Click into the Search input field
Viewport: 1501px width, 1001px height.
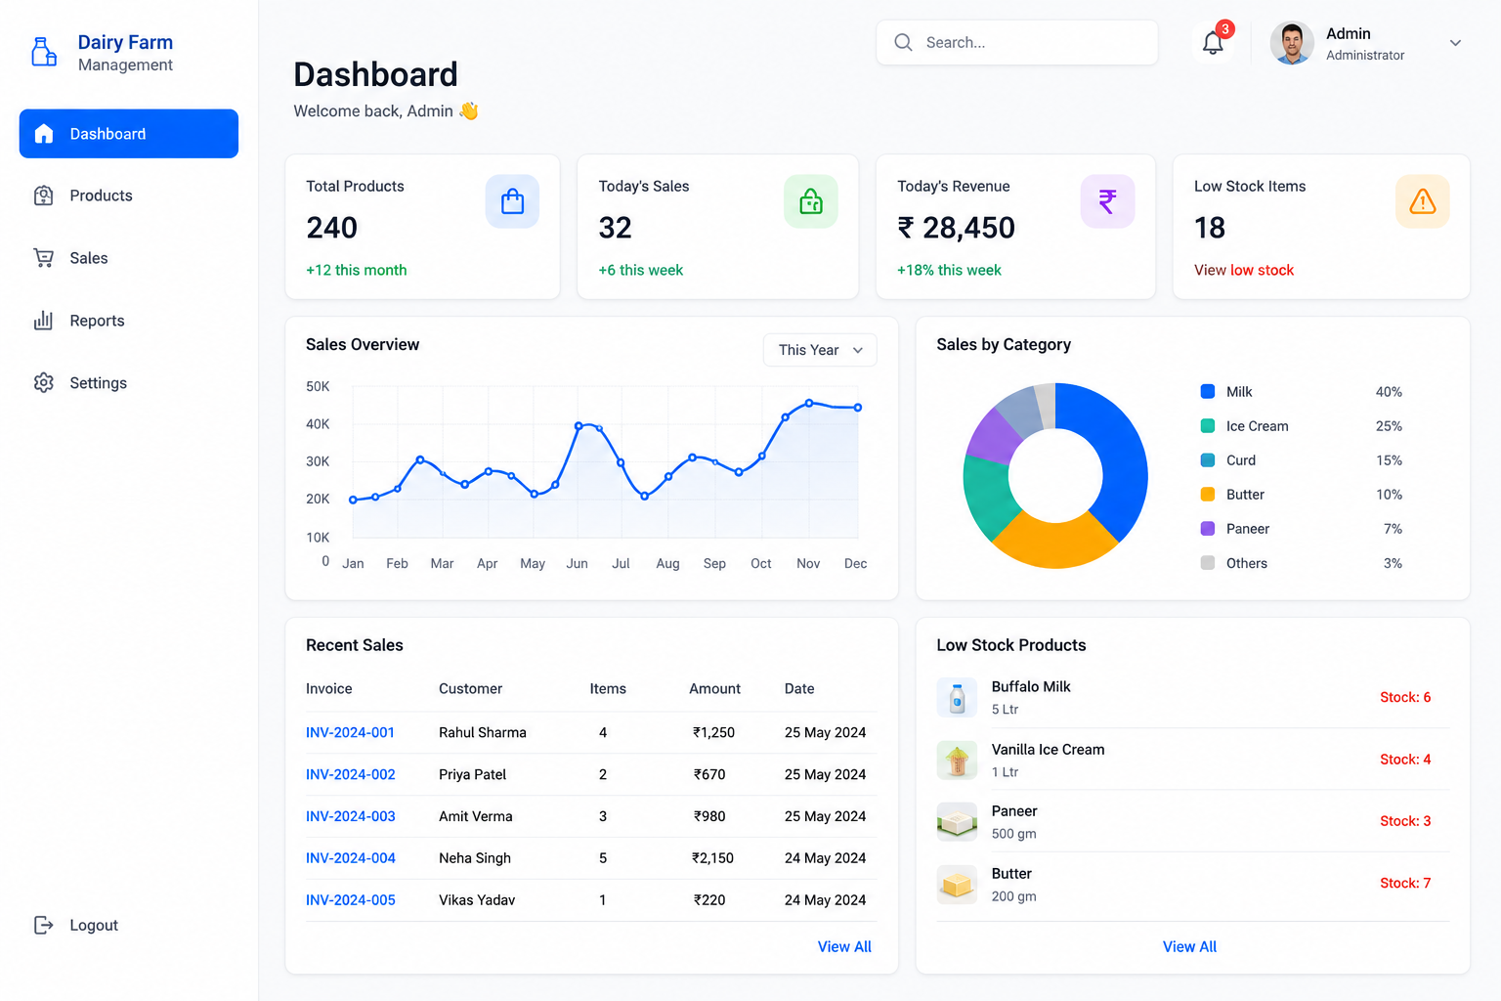[x=1017, y=42]
